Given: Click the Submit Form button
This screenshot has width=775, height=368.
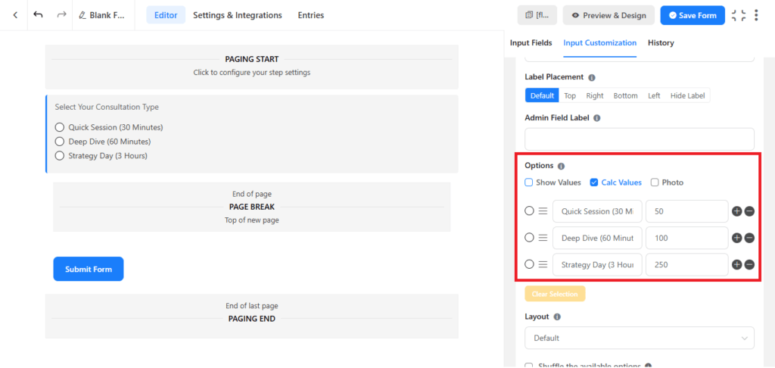Looking at the screenshot, I should (x=89, y=269).
